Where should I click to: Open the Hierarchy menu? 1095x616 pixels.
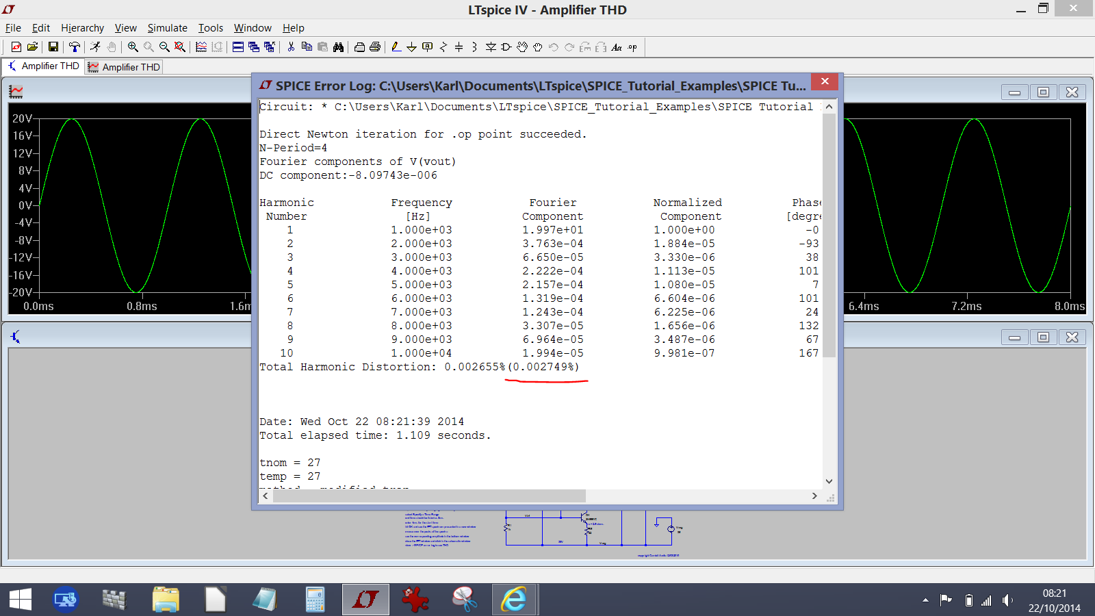[x=82, y=28]
